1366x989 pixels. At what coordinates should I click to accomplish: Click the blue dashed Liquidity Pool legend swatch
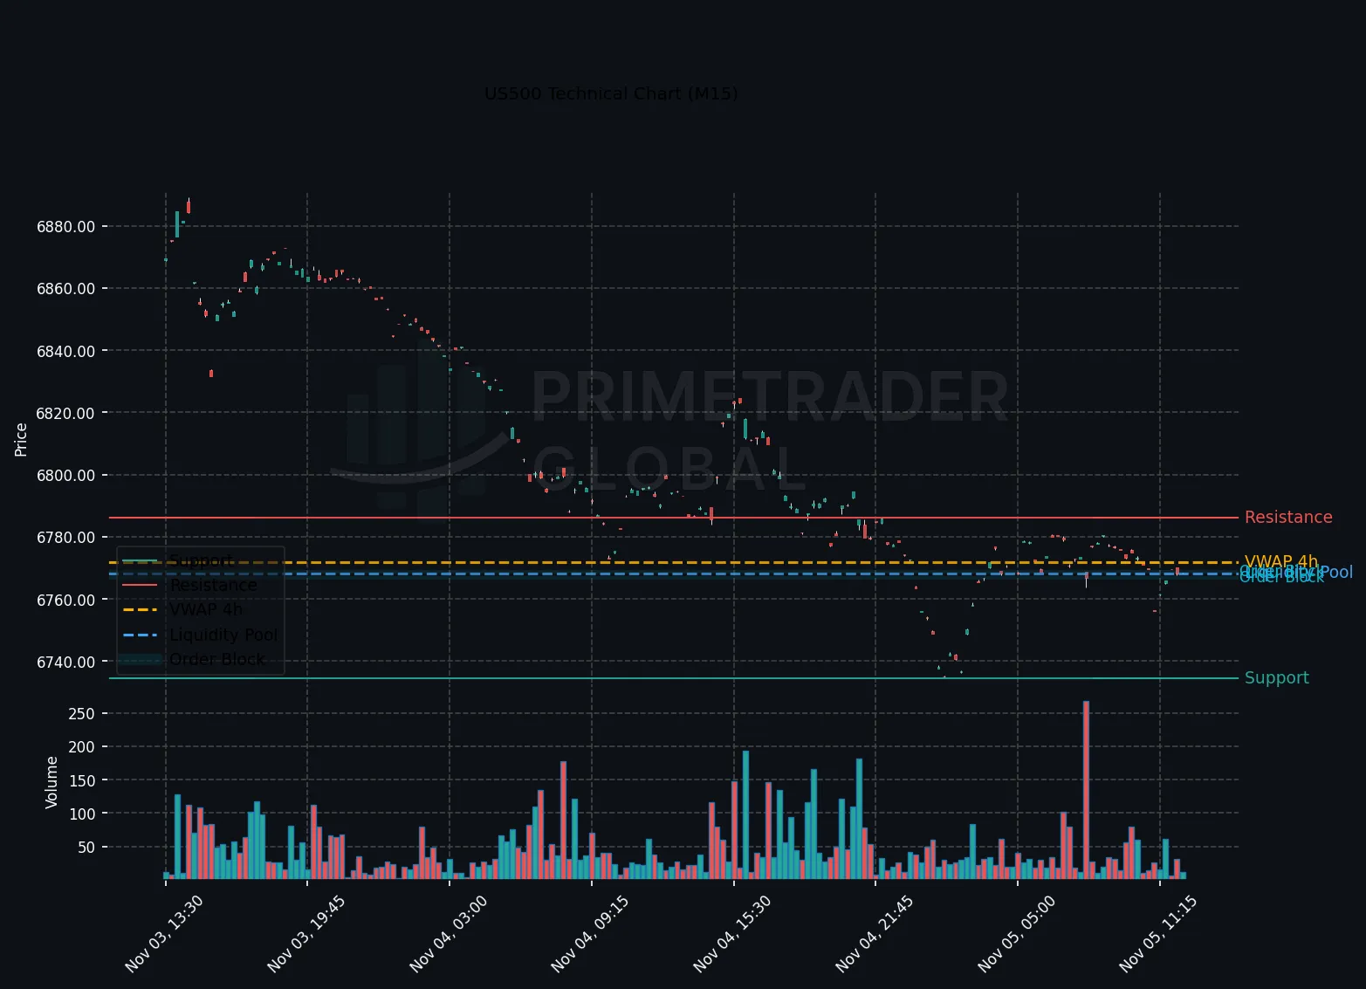tap(141, 635)
